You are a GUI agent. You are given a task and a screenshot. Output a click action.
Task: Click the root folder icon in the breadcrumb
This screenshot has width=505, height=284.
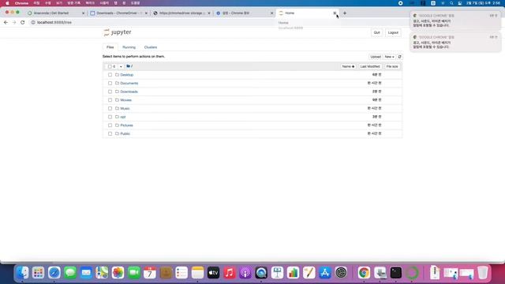pyautogui.click(x=128, y=66)
